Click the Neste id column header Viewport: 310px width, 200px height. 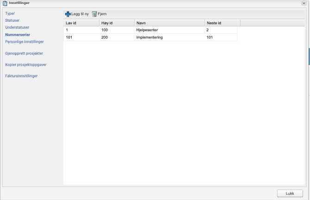tap(222, 23)
